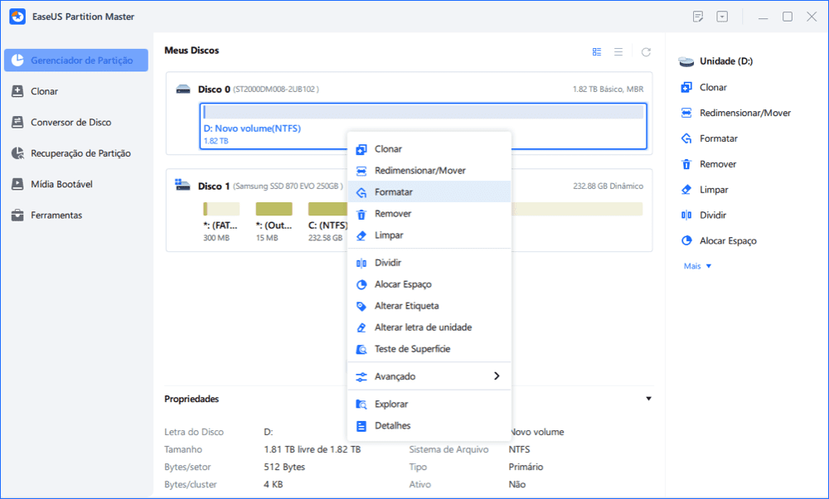Click Alocar Espaço in the right panel
Screen dimensions: 829x499
click(719, 240)
